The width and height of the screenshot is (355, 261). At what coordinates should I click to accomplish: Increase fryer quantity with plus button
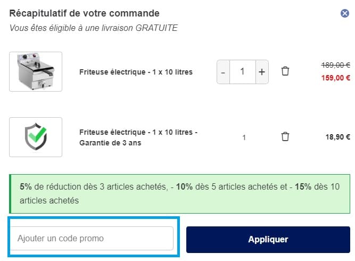(x=261, y=72)
